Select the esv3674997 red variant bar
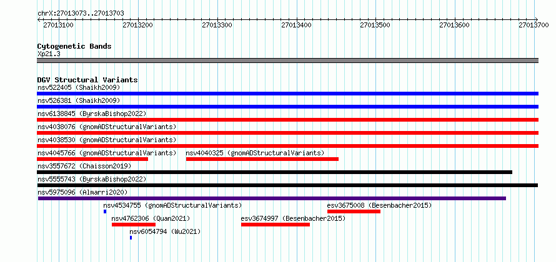The image size is (556, 262). [276, 225]
